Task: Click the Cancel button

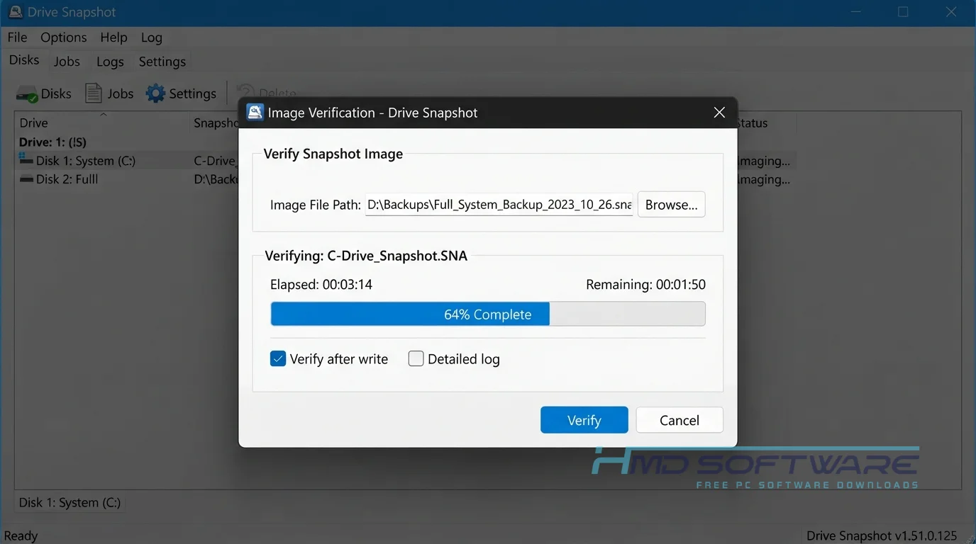Action: [680, 420]
